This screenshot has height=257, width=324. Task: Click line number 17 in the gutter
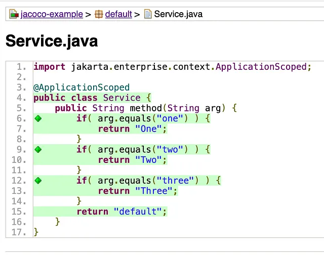click(x=19, y=232)
